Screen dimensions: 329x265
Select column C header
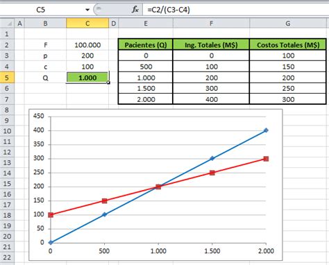87,24
